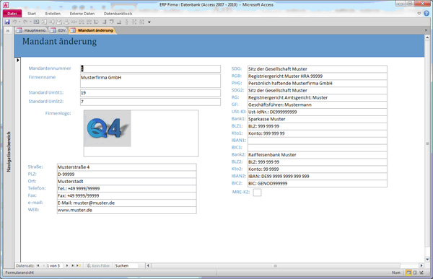This screenshot has width=433, height=279.
Task: Select Form view toggle in status bar
Action: tap(408, 273)
